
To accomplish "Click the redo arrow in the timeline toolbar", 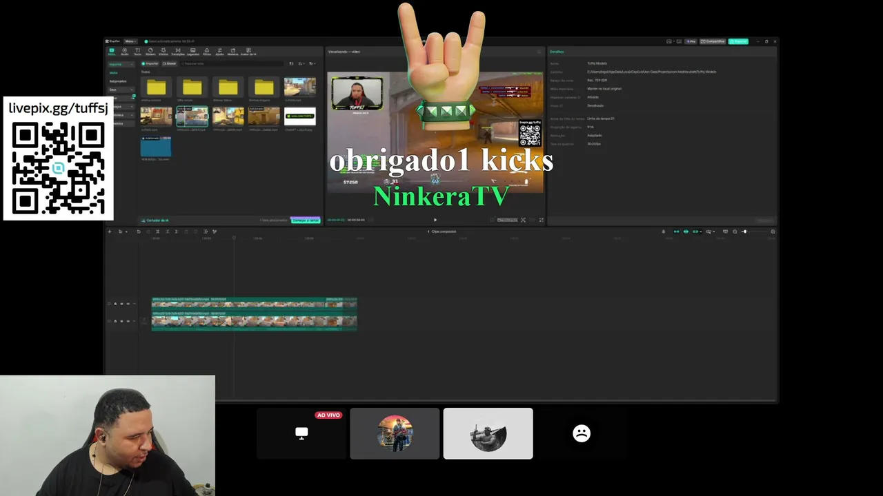I will coord(148,231).
